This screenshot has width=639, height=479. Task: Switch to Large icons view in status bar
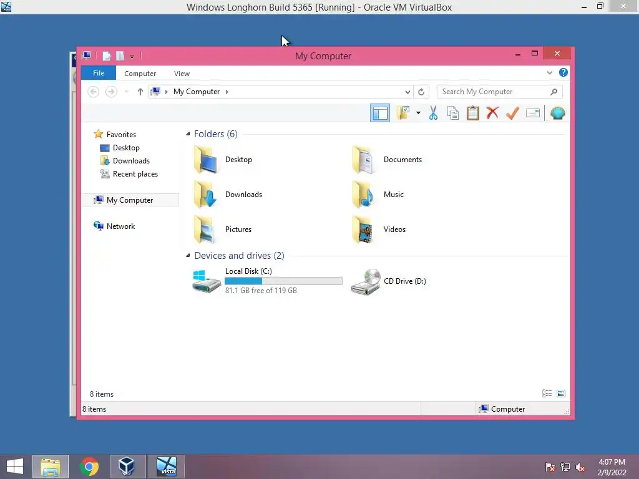(561, 394)
